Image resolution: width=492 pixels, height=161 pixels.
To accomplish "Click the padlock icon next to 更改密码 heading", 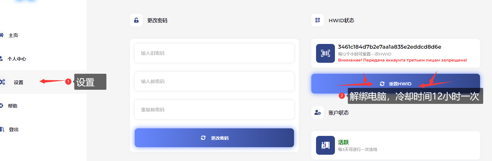I will click(x=136, y=20).
